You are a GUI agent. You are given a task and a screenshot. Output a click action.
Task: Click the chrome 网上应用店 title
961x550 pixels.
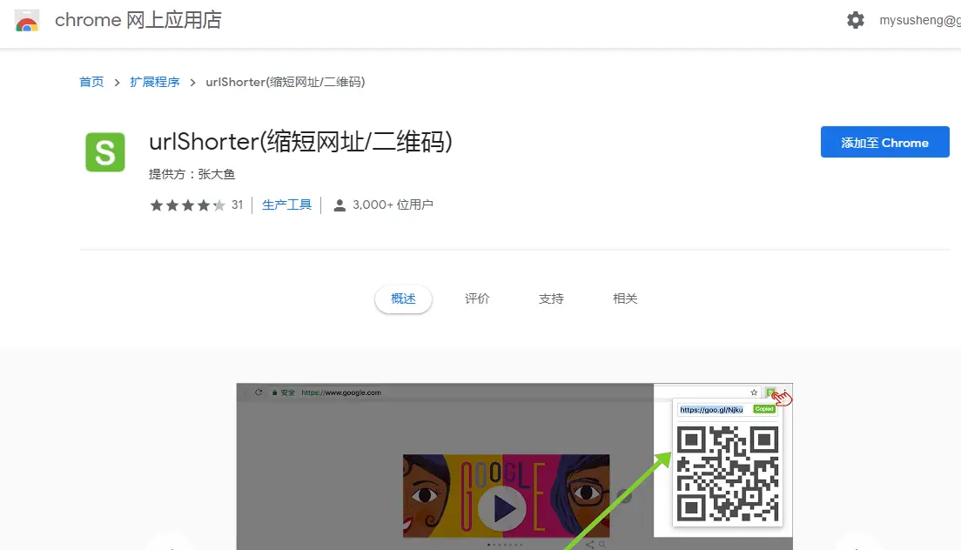[x=138, y=20]
